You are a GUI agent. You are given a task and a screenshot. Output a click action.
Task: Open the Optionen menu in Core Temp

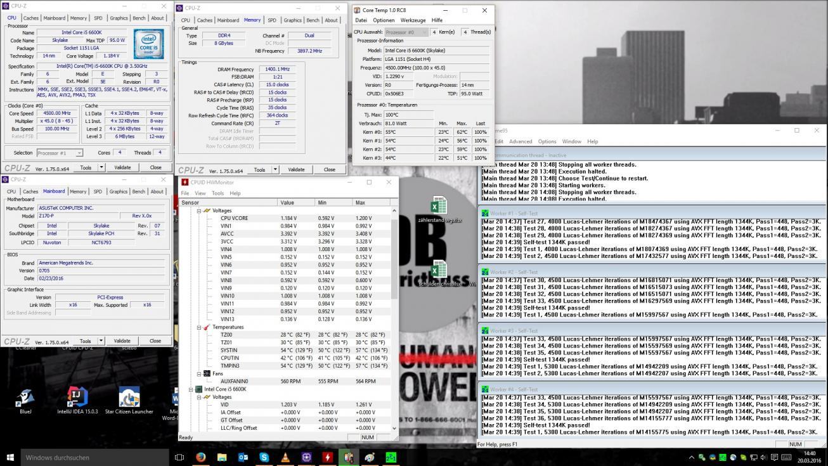[384, 20]
